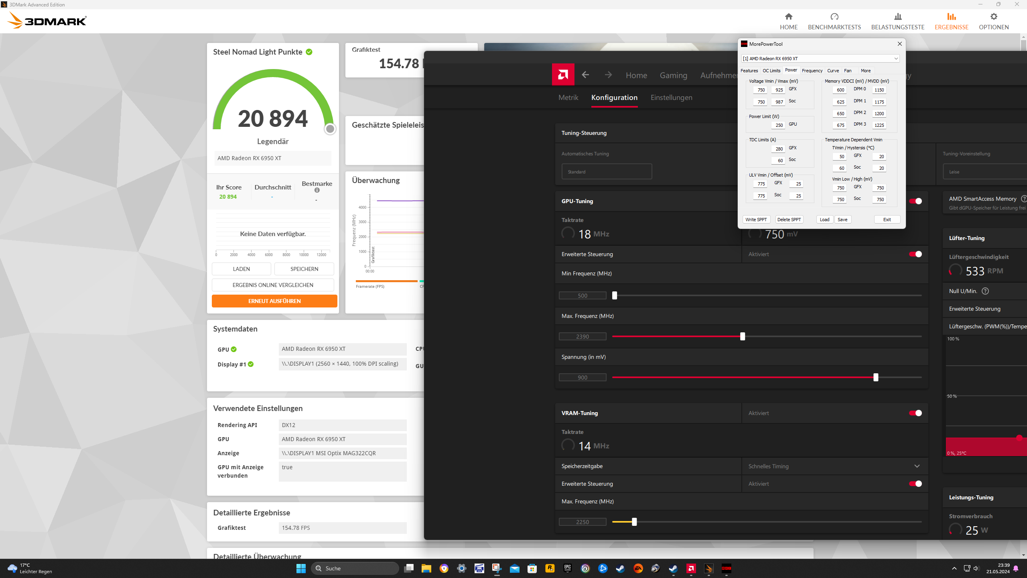The height and width of the screenshot is (578, 1027).
Task: Click the Bestmarke info icon
Action: click(317, 190)
